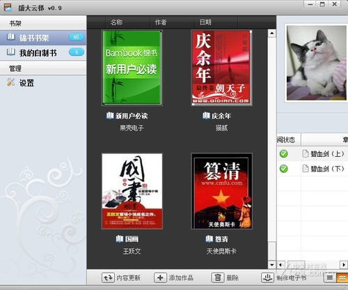The width and height of the screenshot is (348, 290).
Task: Click book icon beside 篡清 title
Action: click(209, 238)
